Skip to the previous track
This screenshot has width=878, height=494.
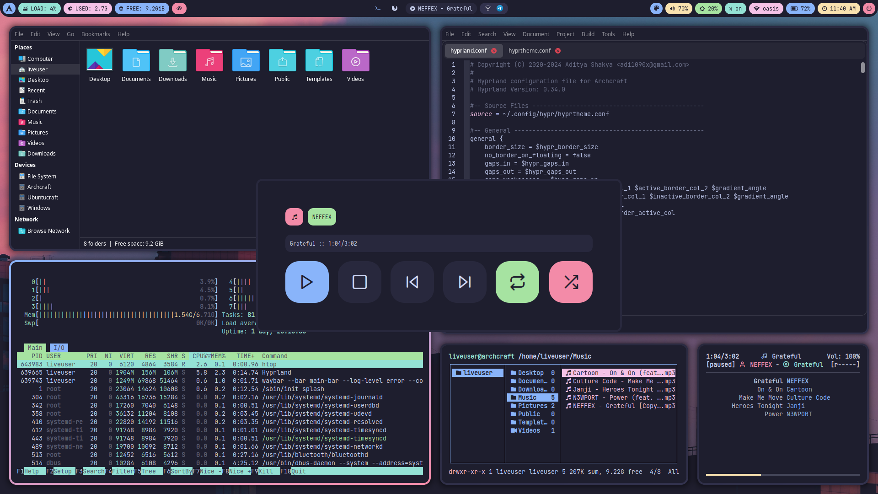pyautogui.click(x=412, y=282)
